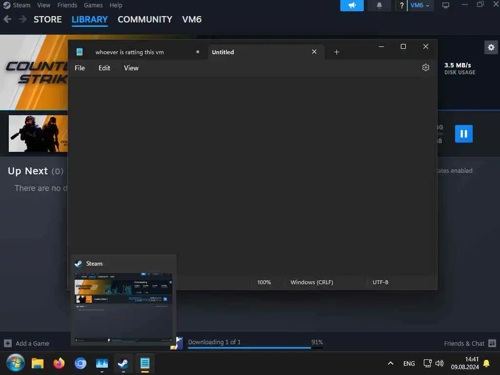The width and height of the screenshot is (500, 375).
Task: Add a new Notepad tab
Action: coord(336,52)
